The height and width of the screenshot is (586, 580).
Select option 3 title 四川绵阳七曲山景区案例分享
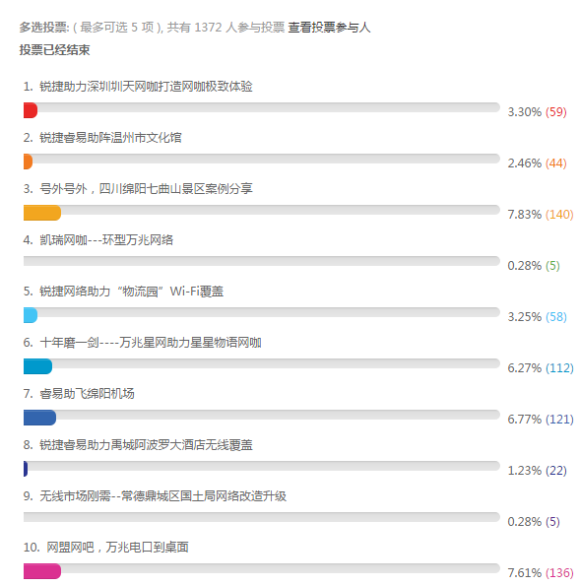coord(138,189)
